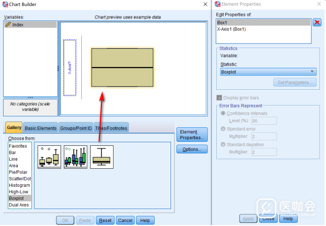The width and height of the screenshot is (326, 226).
Task: Click the X-Axis drop zone in preview
Action: pyautogui.click(x=70, y=67)
